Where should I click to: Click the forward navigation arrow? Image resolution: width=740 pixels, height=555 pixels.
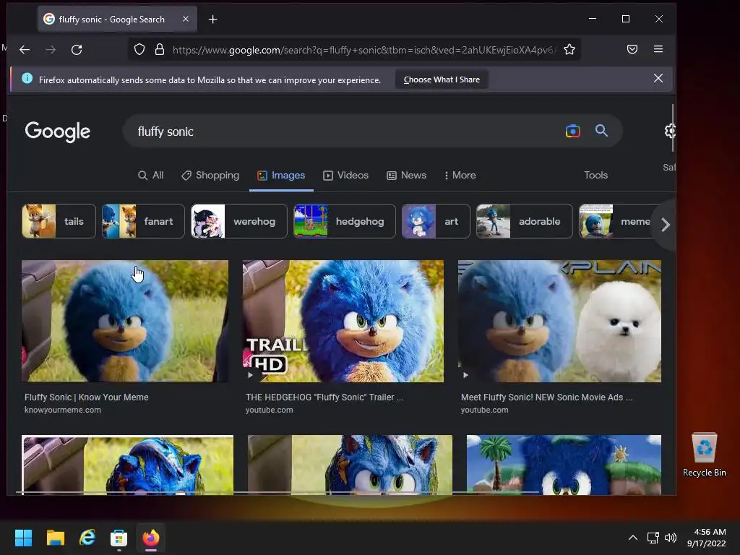tap(51, 50)
